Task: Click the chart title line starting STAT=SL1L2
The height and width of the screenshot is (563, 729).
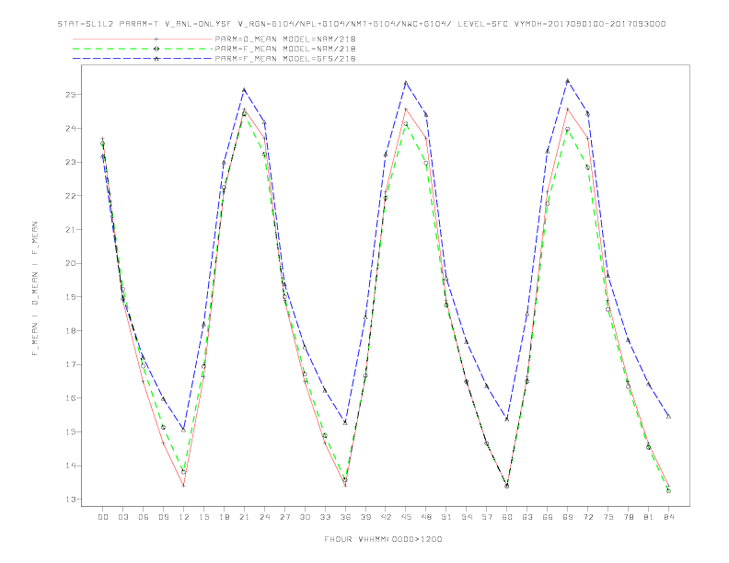Action: [x=362, y=24]
